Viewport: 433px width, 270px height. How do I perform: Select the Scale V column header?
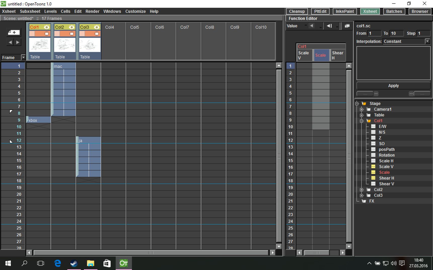pyautogui.click(x=304, y=55)
